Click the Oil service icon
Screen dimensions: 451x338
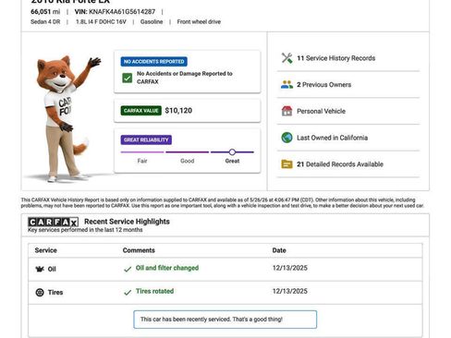[x=40, y=269]
